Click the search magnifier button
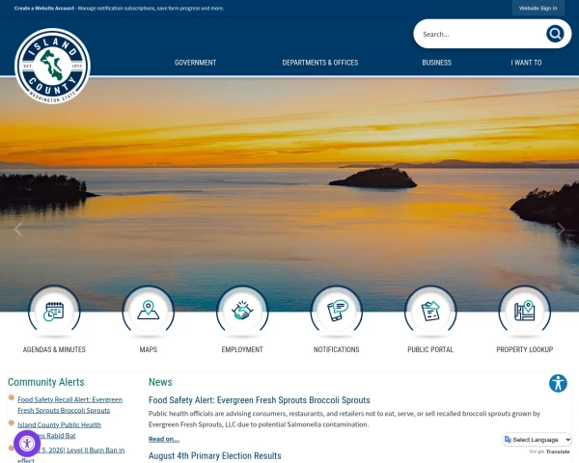579x463 pixels. [x=555, y=34]
